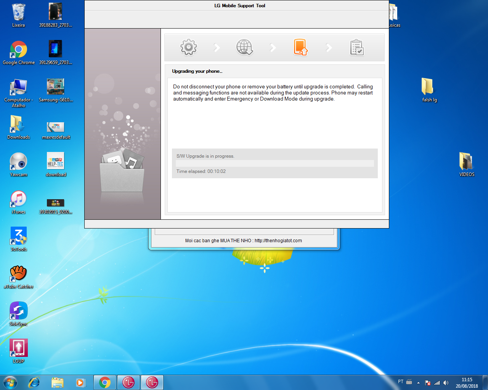Image resolution: width=488 pixels, height=390 pixels.
Task: Launch SideSync from the desktop
Action: coord(18,314)
